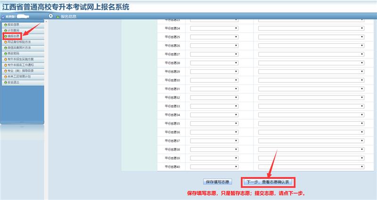This screenshot has height=200, width=377.
Task: Open first dropdown in 平行志愿24 row
Action: pyautogui.click(x=214, y=28)
